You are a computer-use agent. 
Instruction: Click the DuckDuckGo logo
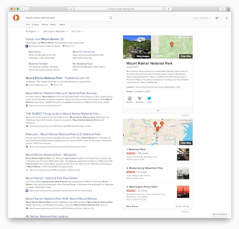[x=16, y=18]
